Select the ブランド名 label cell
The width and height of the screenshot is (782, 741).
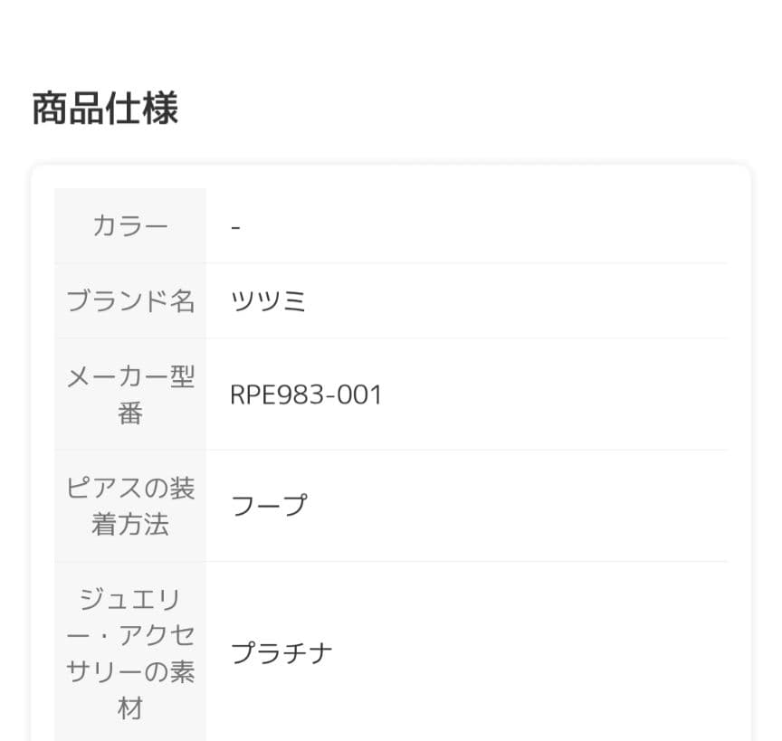[x=130, y=301]
